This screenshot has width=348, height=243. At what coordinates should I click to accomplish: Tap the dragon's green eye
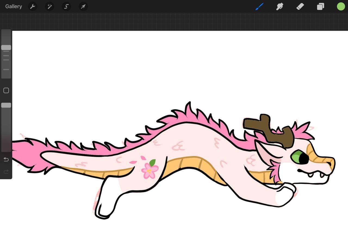[x=297, y=157]
